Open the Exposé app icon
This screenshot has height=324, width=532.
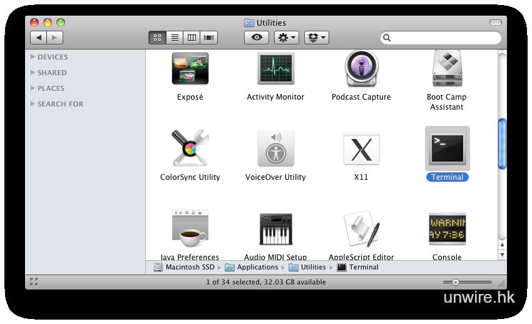point(190,68)
